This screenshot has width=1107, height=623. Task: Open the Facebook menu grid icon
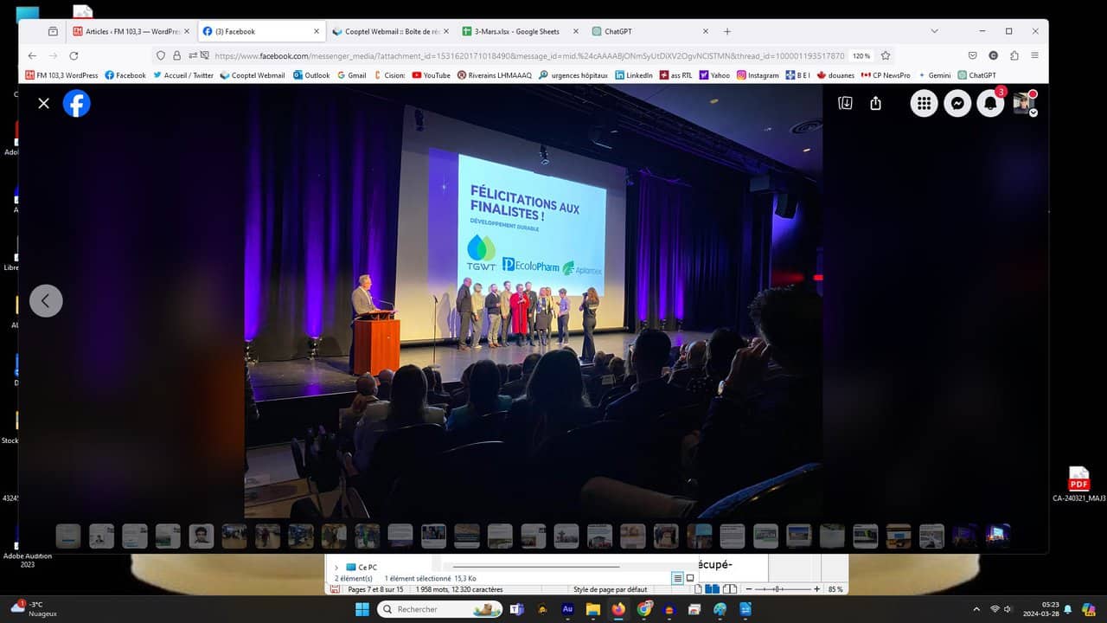click(x=924, y=103)
